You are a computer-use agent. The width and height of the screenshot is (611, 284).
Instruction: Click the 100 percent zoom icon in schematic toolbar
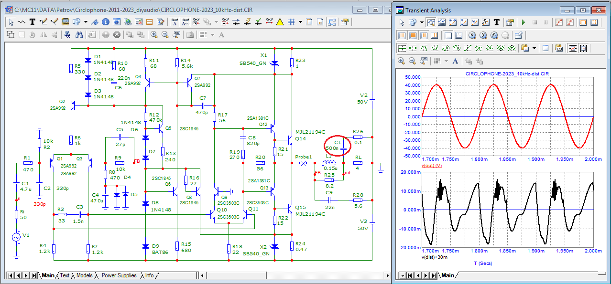click(x=176, y=34)
